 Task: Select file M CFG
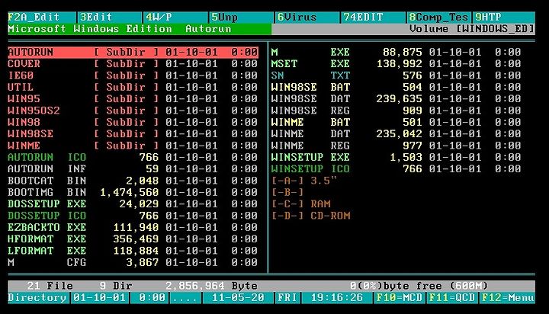tap(133, 262)
